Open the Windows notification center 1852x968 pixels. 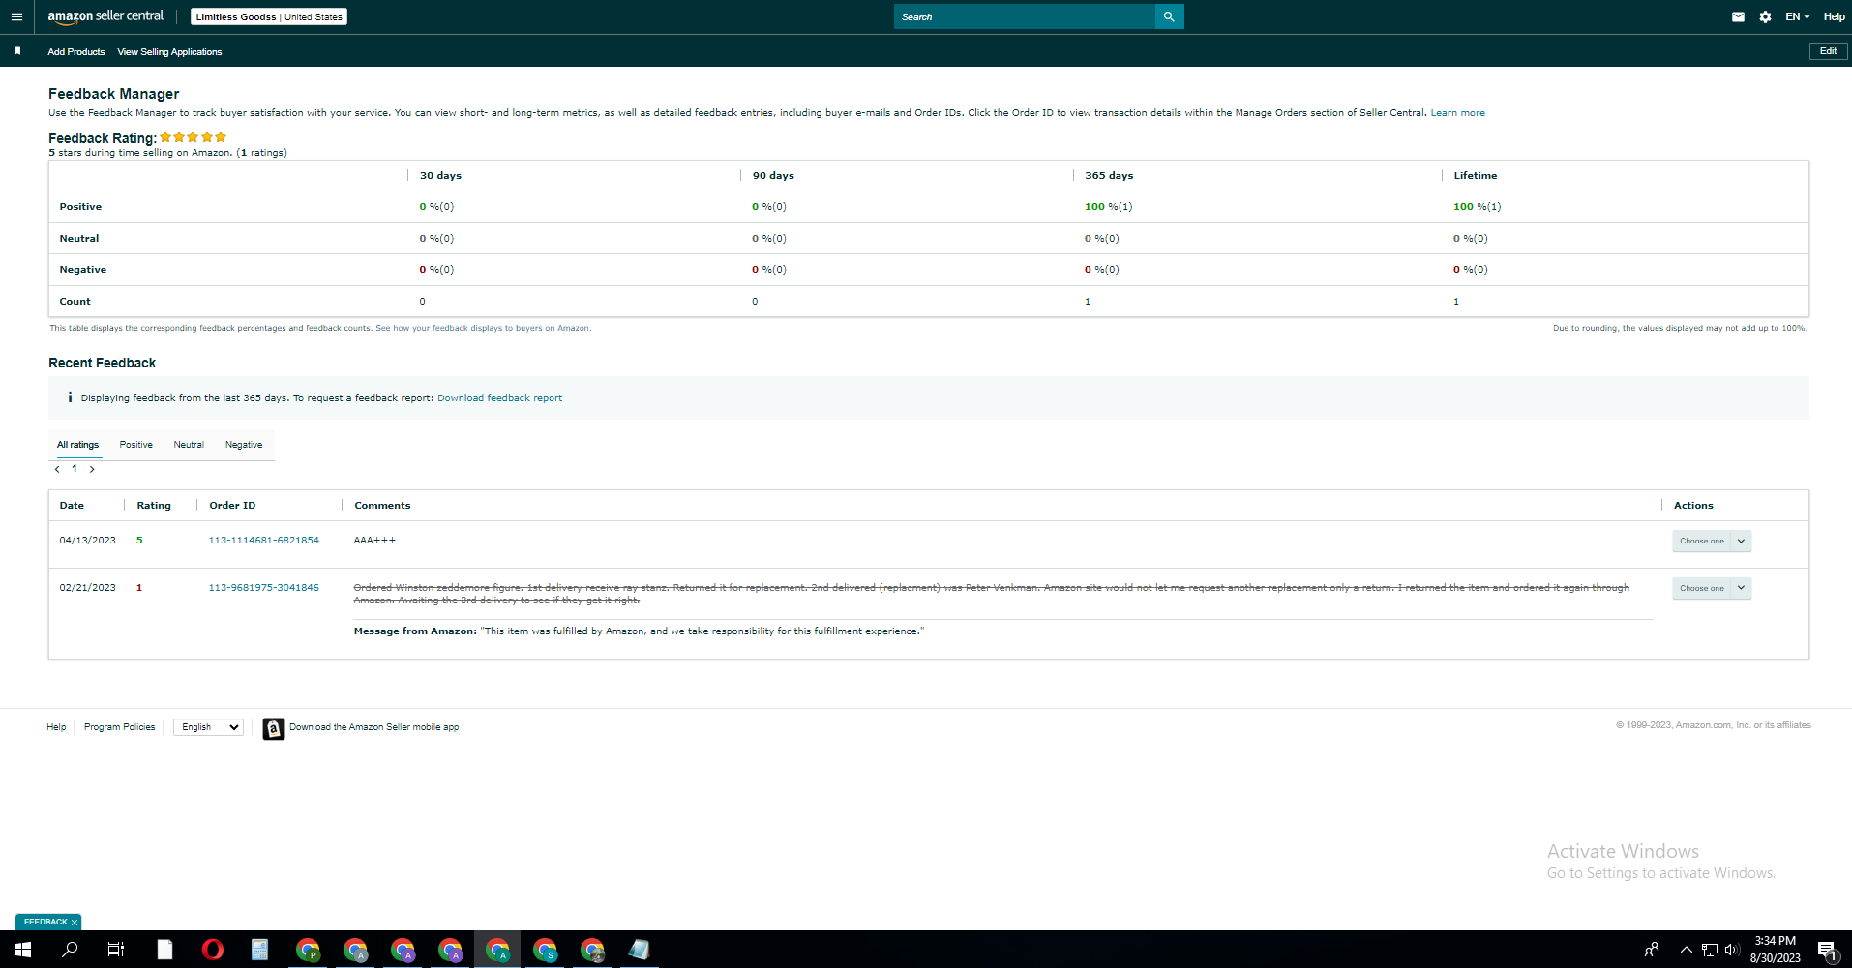click(x=1827, y=950)
